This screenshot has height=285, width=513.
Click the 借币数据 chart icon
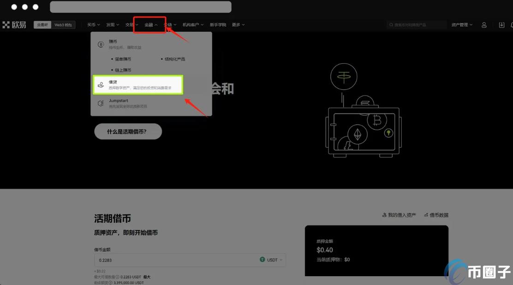426,215
